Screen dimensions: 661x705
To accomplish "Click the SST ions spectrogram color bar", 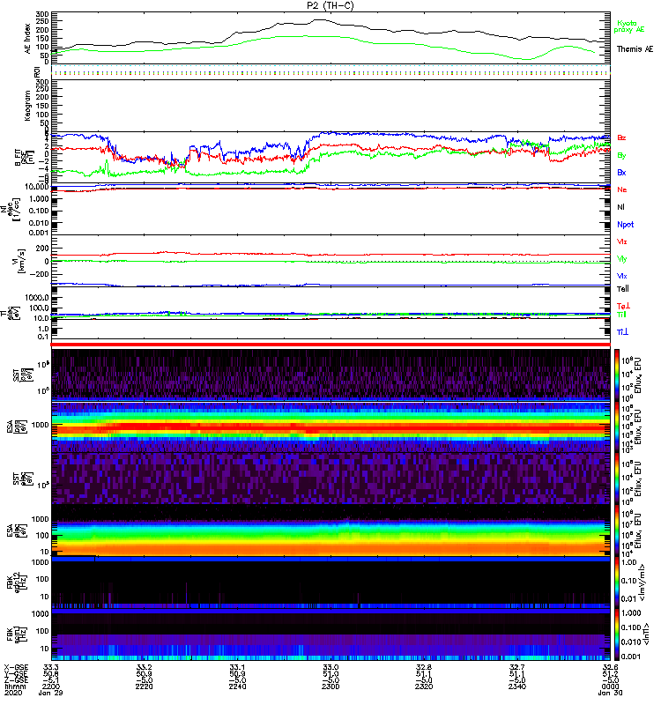I will pyautogui.click(x=616, y=375).
